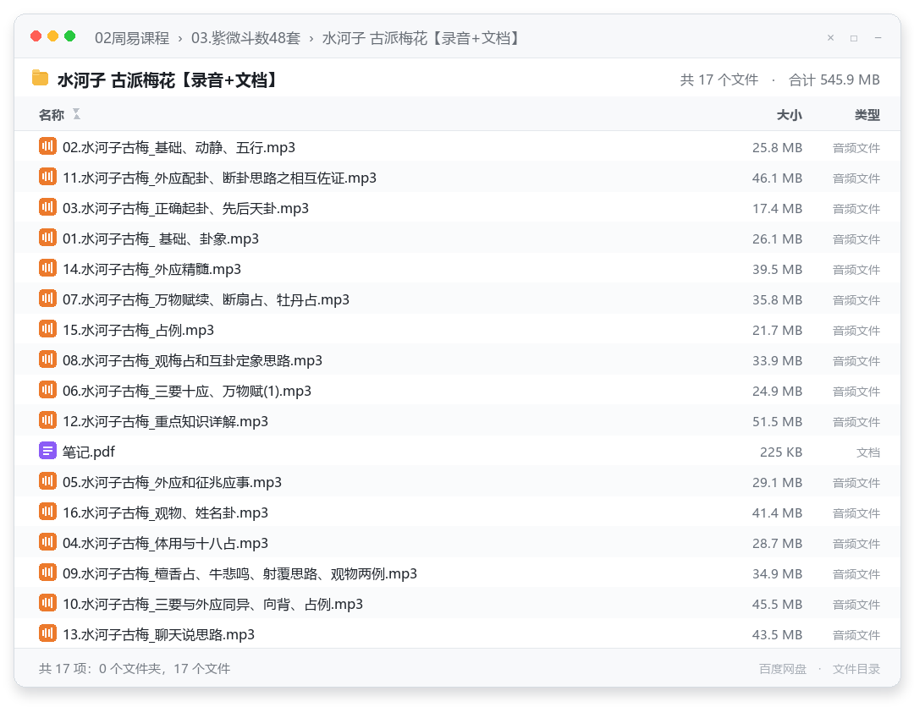The image size is (914, 707).
Task: Select file name 01.水河子古梅_ 基础、卦象.mp3
Action: click(160, 238)
